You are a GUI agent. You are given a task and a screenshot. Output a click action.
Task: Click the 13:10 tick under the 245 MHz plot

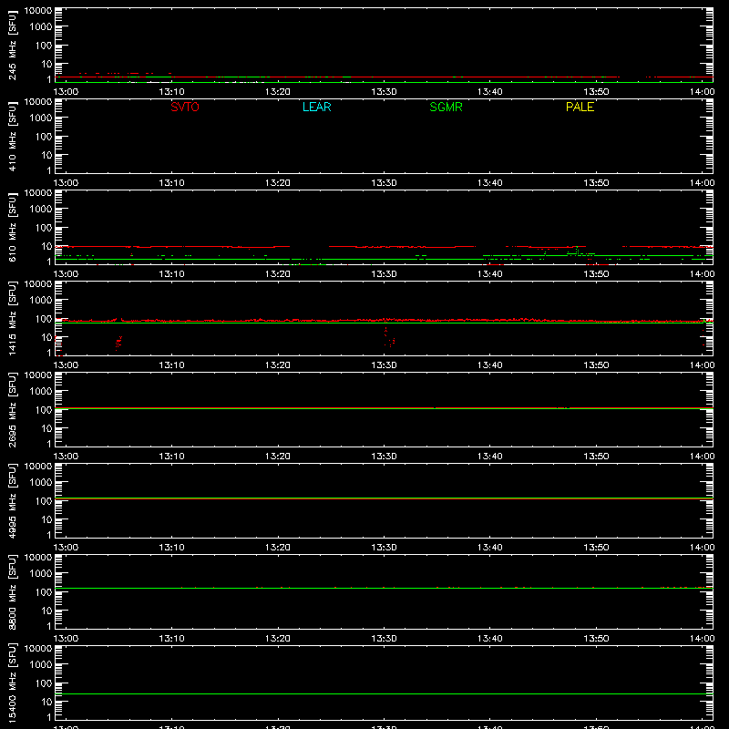click(x=171, y=92)
